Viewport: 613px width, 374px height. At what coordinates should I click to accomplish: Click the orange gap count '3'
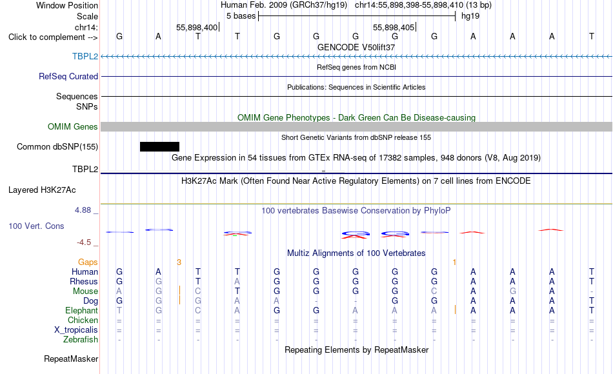tap(179, 262)
